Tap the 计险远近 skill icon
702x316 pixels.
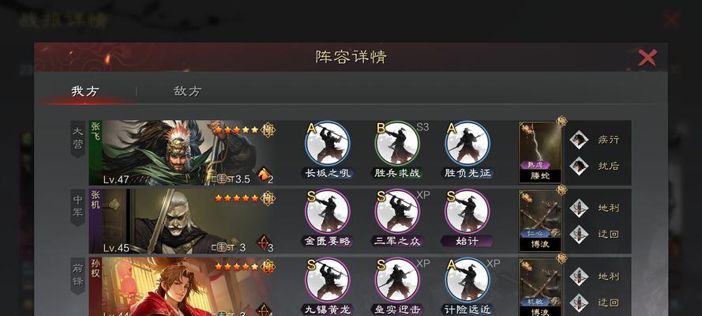tap(467, 280)
